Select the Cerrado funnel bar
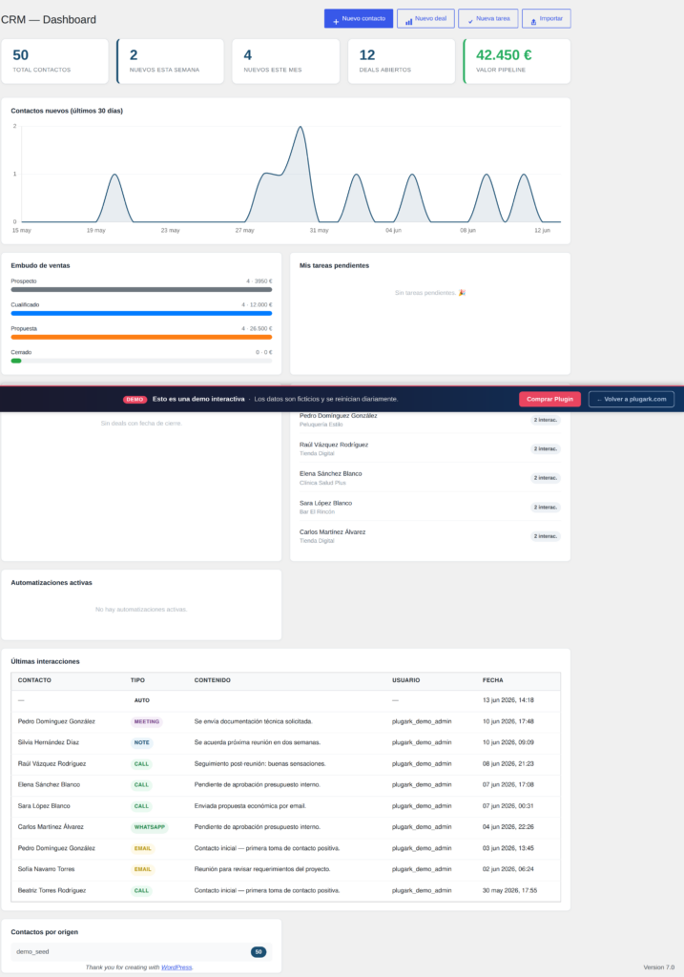684x977 pixels. (141, 360)
